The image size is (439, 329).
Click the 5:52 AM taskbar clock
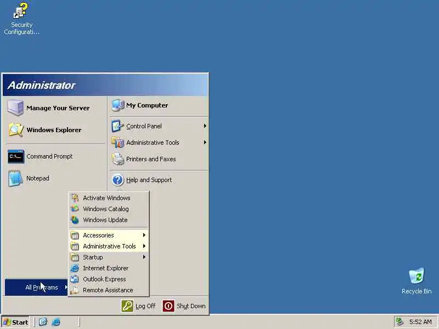(420, 322)
